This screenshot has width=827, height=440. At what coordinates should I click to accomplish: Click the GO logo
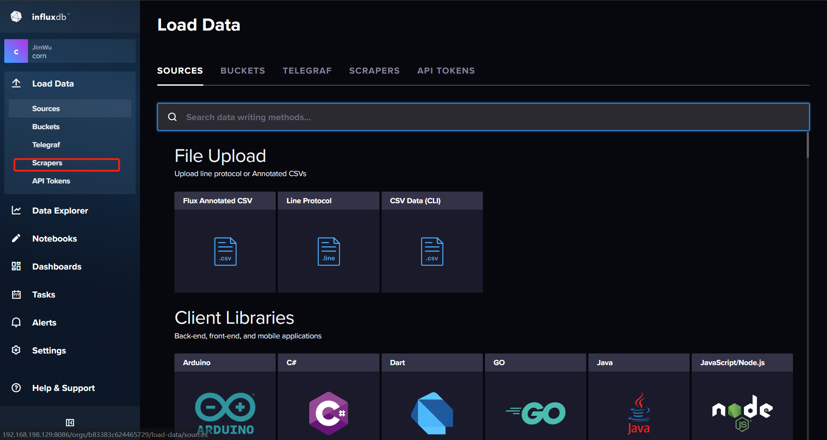point(535,413)
